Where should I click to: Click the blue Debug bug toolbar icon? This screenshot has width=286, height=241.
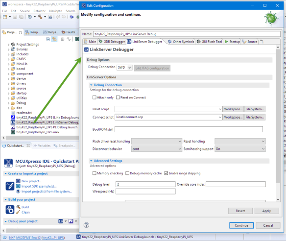(x=71, y=17)
